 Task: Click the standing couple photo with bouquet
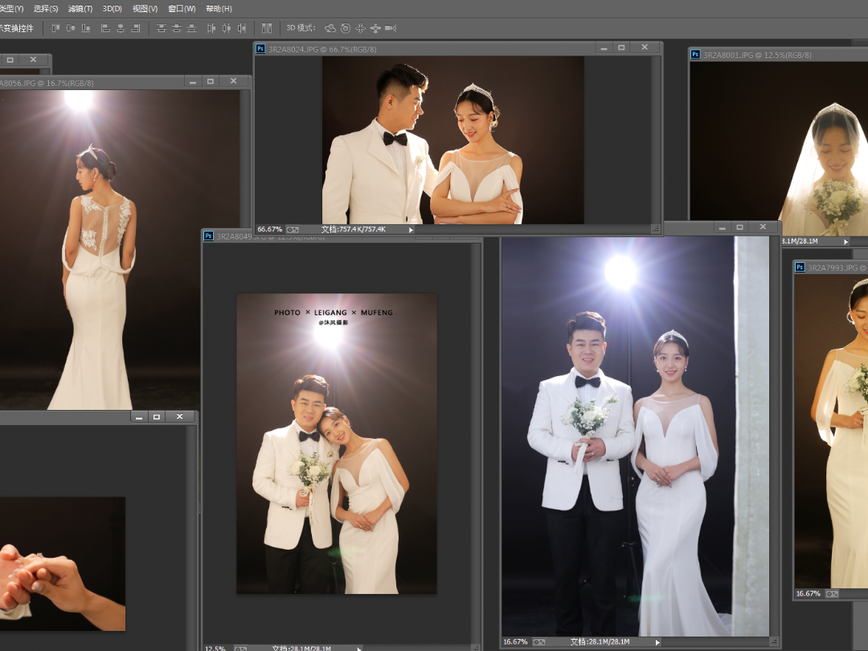click(x=635, y=436)
